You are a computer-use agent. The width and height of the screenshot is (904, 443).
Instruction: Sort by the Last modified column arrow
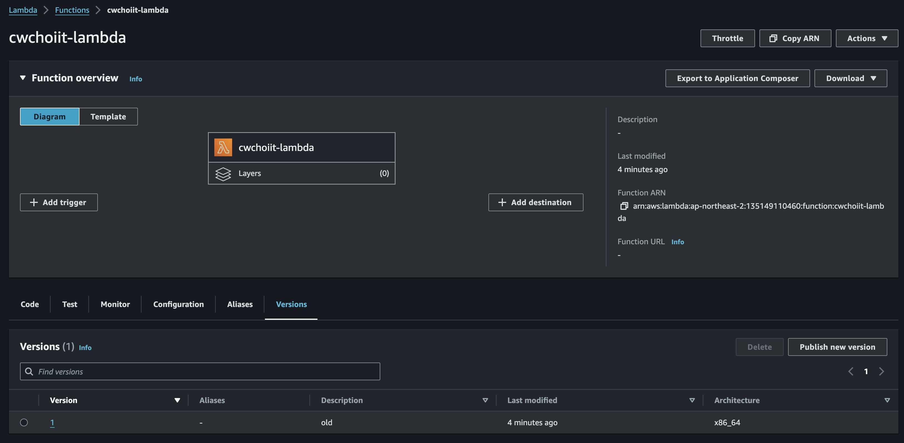(x=692, y=400)
